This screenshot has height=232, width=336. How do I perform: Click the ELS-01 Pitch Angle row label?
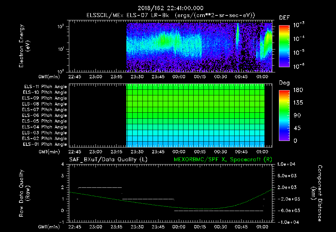coord(45,144)
